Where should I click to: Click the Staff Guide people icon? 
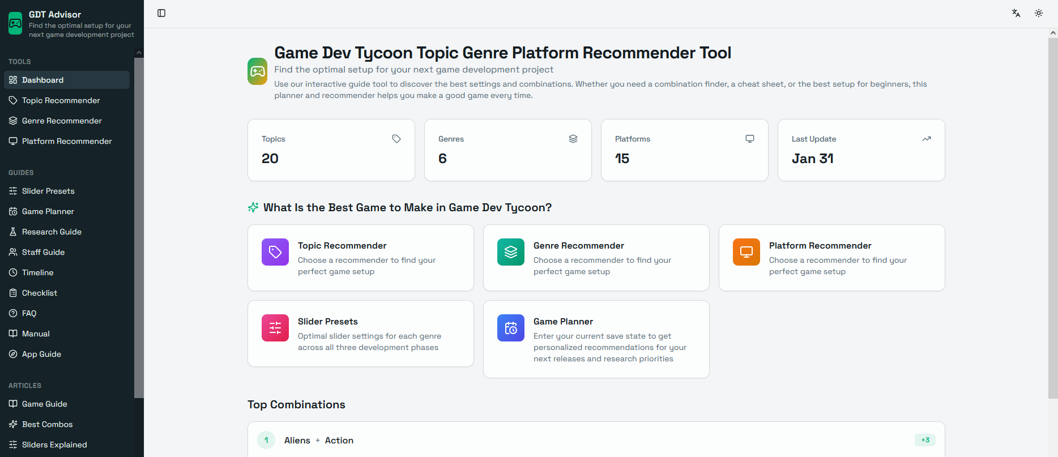(13, 252)
